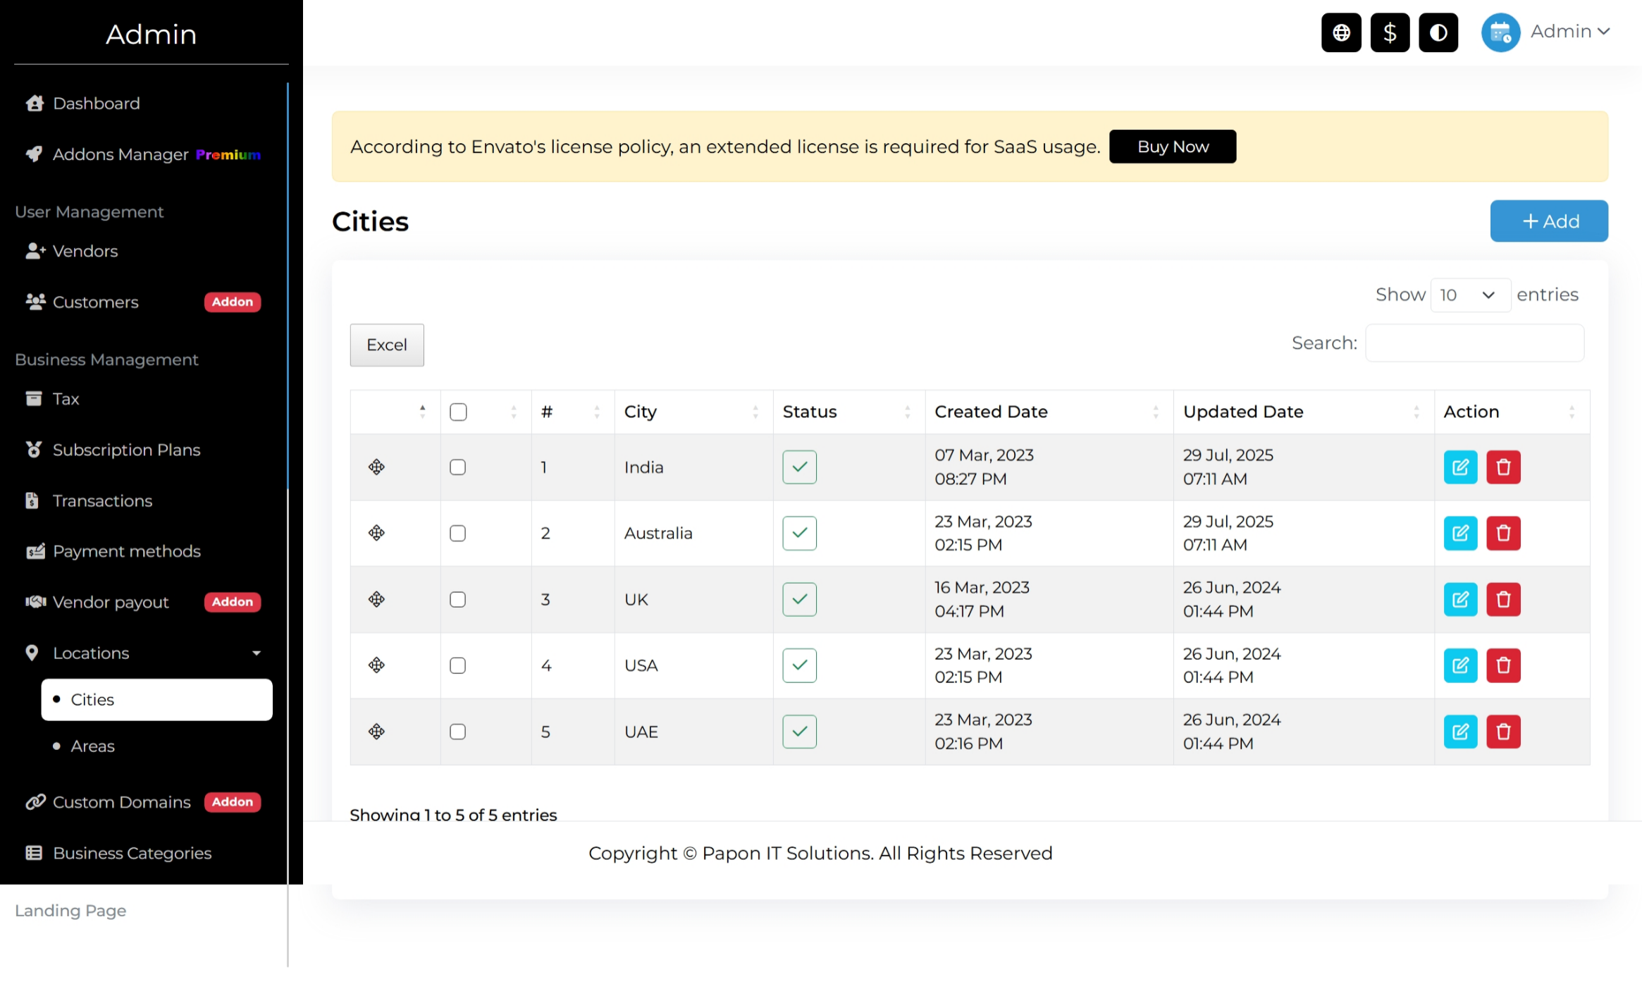Click trash icon in UK row

1503,600
